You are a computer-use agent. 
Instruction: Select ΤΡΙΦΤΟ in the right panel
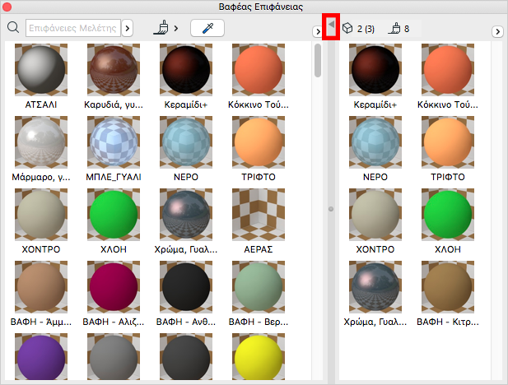coord(448,142)
